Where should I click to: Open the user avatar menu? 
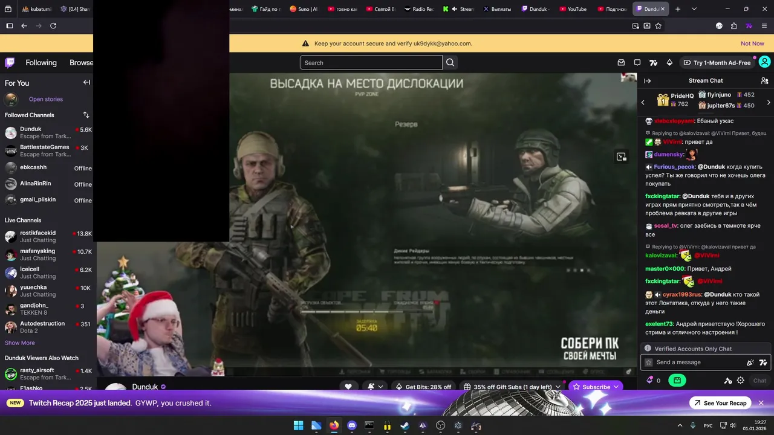[x=764, y=62]
